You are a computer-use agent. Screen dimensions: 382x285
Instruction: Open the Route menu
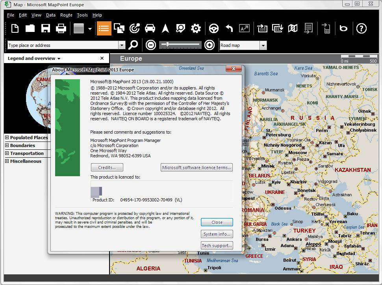pos(66,15)
